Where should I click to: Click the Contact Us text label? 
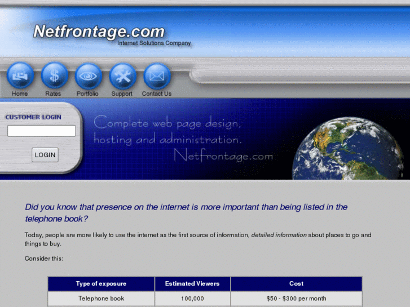click(157, 94)
